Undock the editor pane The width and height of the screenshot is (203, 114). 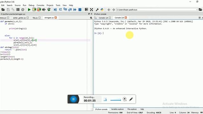(x=89, y=14)
